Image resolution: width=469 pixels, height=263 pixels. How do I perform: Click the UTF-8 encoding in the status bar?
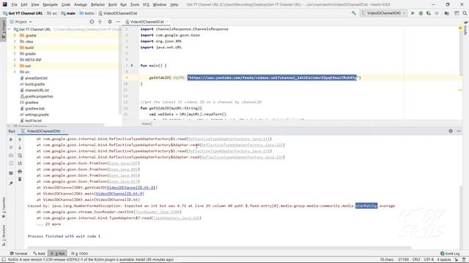pyautogui.click(x=429, y=259)
